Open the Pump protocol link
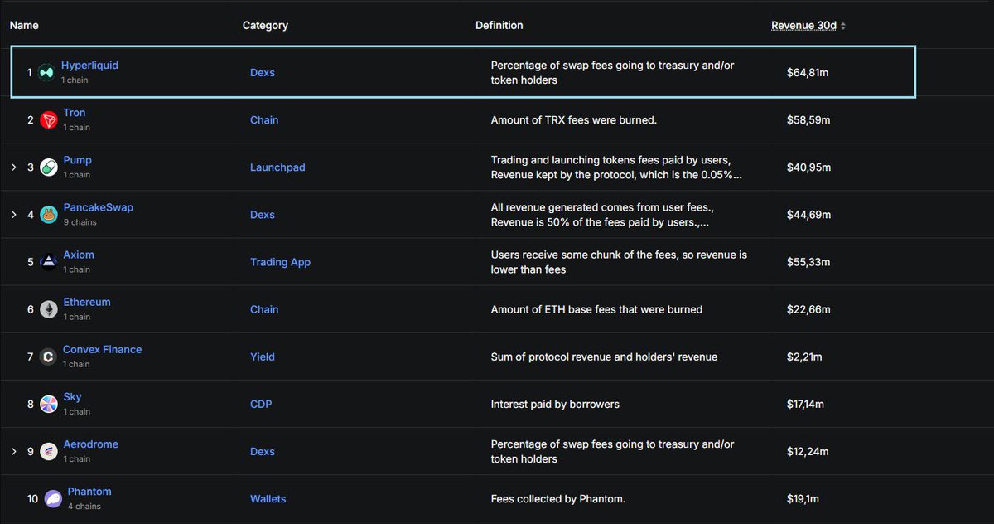 click(78, 160)
